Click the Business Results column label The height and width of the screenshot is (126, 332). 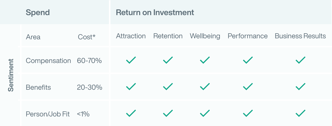pos(300,36)
